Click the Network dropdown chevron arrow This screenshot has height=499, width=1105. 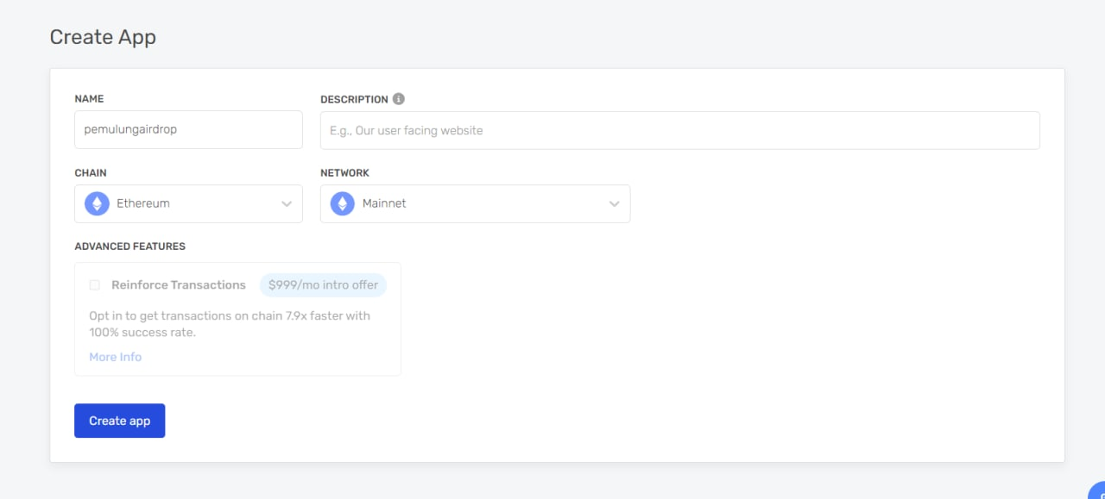[x=614, y=203]
